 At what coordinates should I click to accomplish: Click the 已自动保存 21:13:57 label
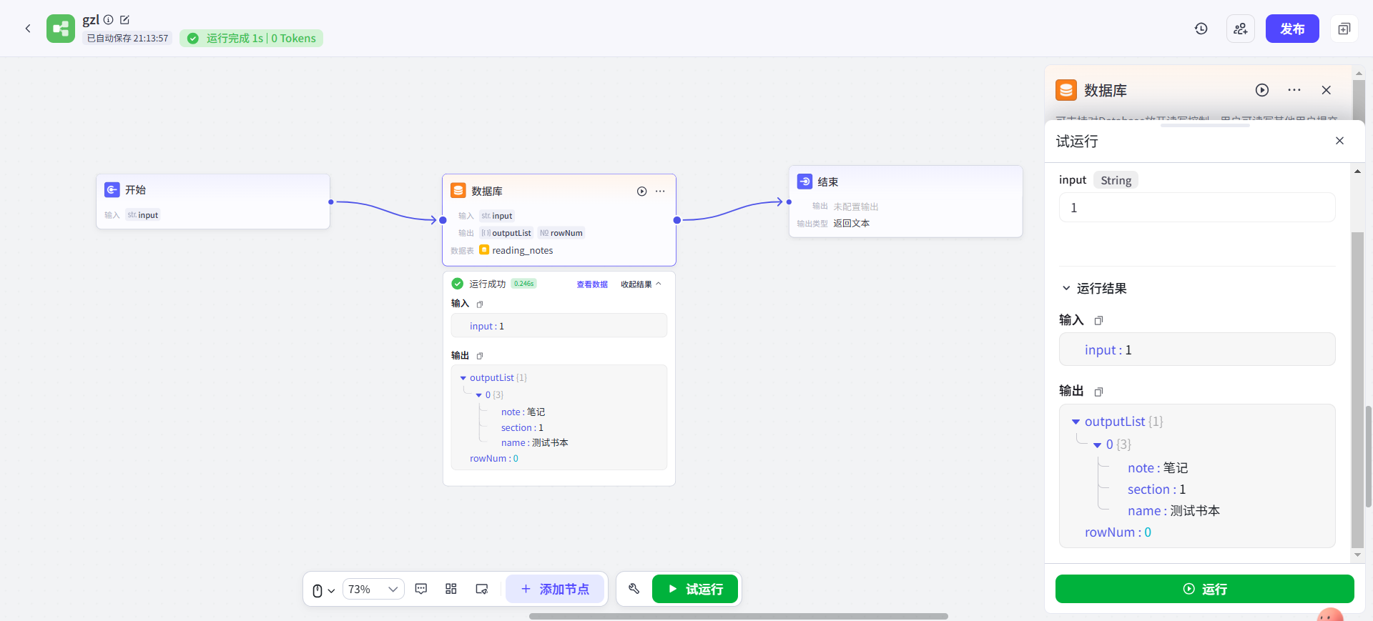tap(127, 39)
